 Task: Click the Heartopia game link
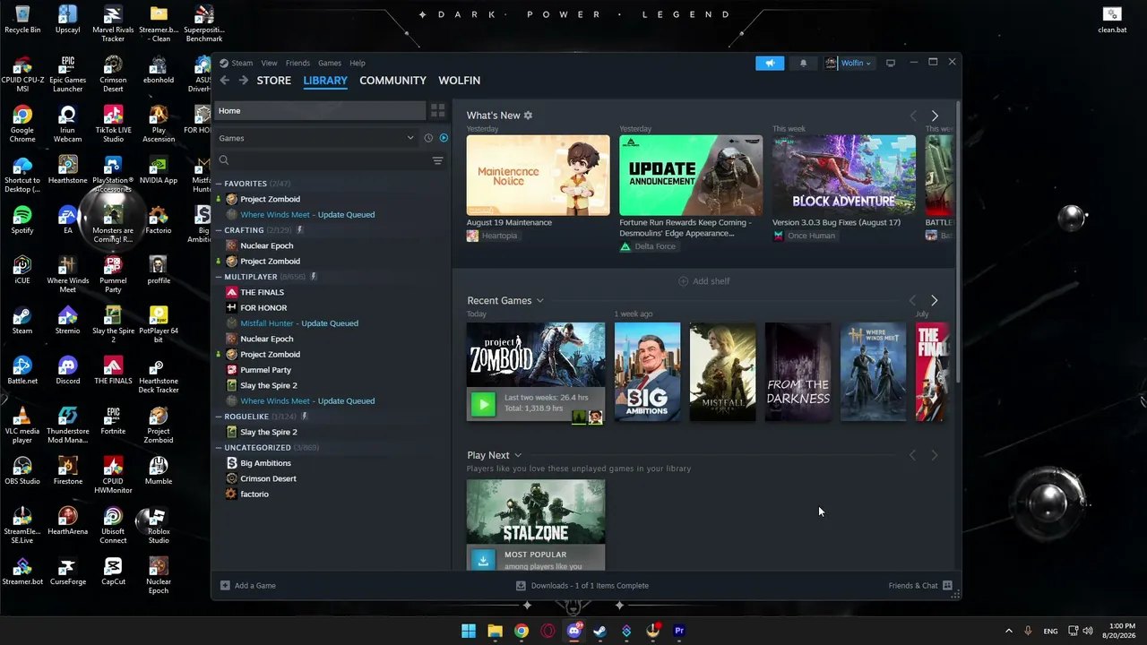click(x=500, y=236)
